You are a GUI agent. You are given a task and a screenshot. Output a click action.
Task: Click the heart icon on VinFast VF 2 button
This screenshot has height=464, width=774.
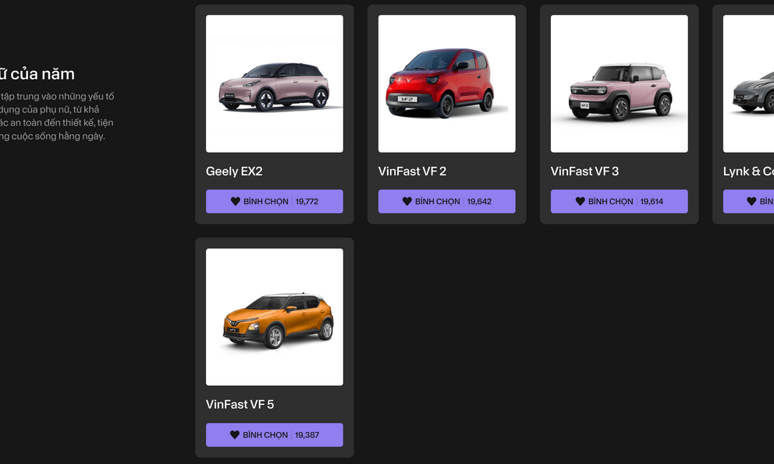click(407, 201)
